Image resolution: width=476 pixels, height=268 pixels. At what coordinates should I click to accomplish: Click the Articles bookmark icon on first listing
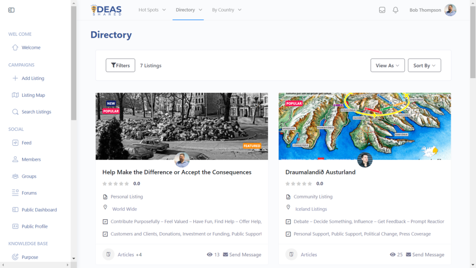pyautogui.click(x=108, y=255)
